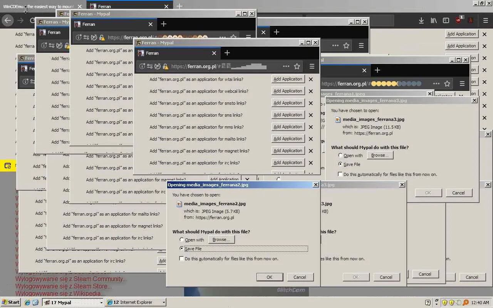493x308 pixels.
Task: Close the WinCDEmu tab
Action: coord(79,7)
